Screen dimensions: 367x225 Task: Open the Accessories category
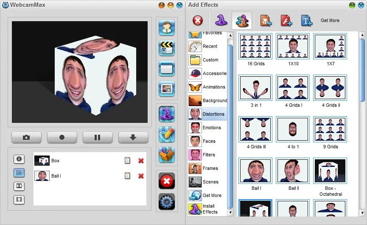pyautogui.click(x=207, y=73)
